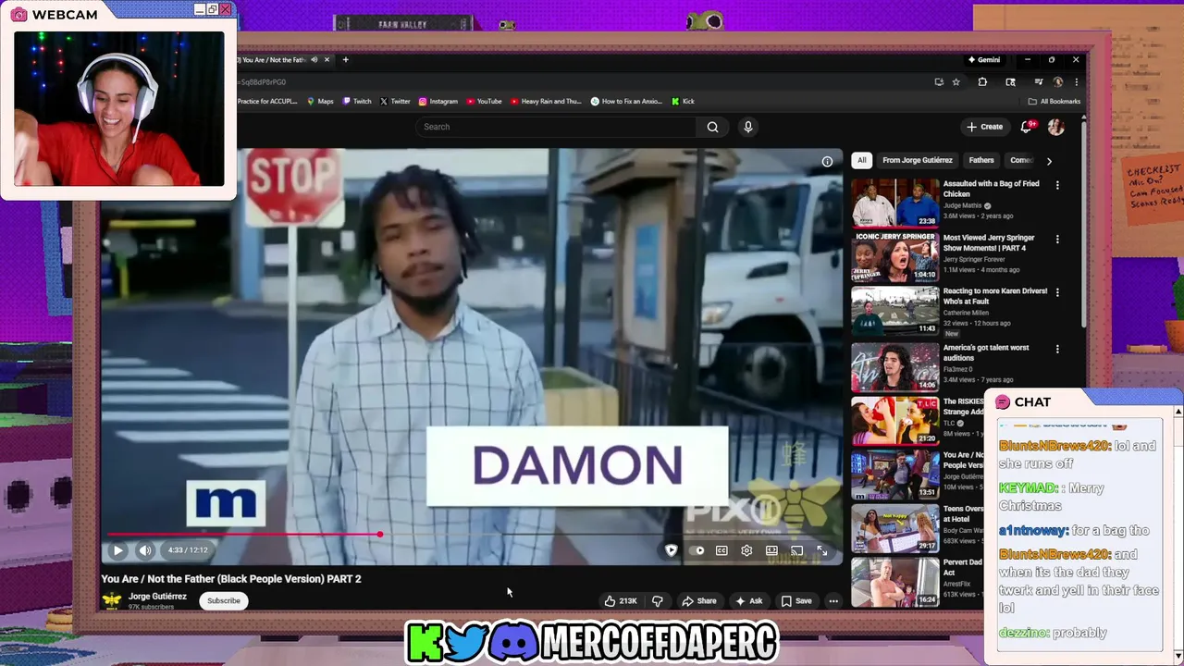The width and height of the screenshot is (1184, 666).
Task: Open YouTube notifications bell
Action: coord(1026,127)
